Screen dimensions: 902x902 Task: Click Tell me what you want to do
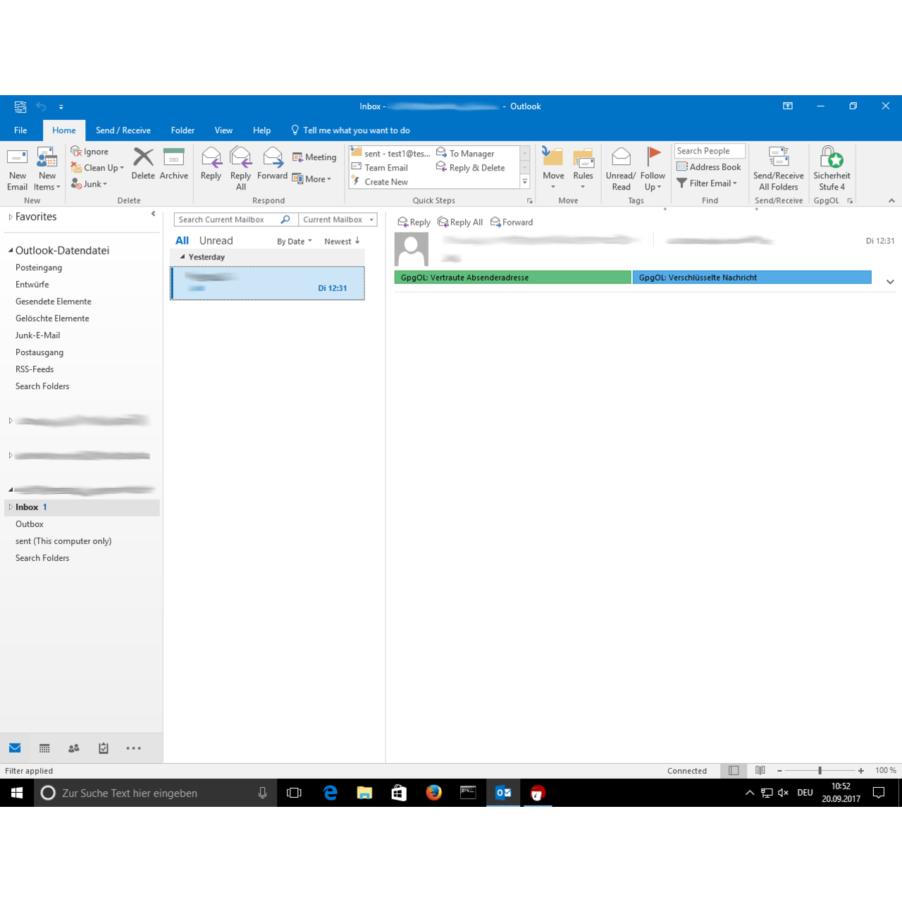pos(350,130)
